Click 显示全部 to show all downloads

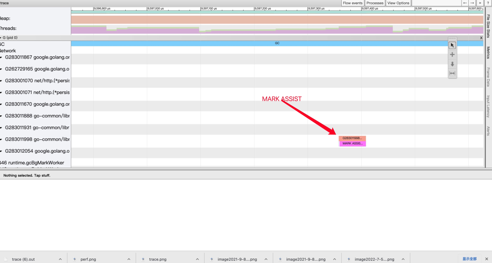(469, 259)
